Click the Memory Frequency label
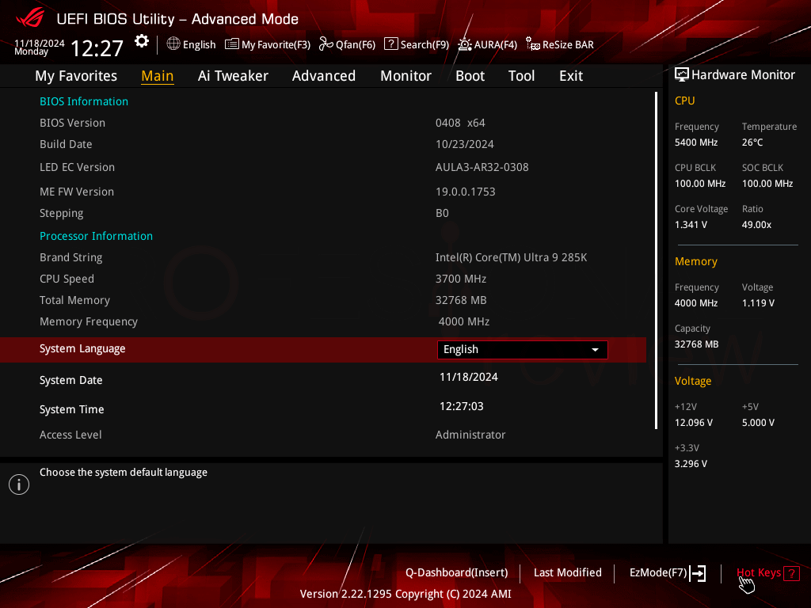Screen dimensions: 811x608 pos(89,321)
